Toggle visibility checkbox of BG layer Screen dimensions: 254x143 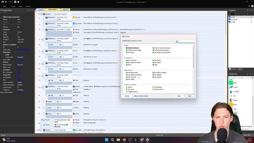click(229, 22)
